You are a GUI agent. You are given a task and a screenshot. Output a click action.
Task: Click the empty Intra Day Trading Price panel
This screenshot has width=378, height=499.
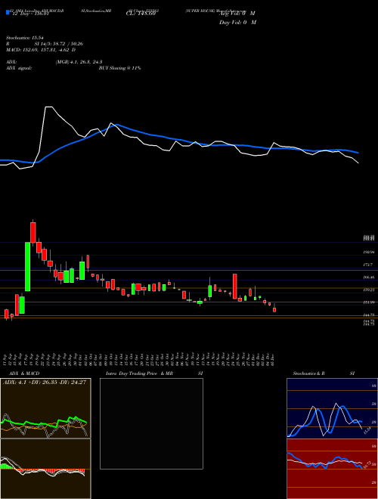coord(151,423)
